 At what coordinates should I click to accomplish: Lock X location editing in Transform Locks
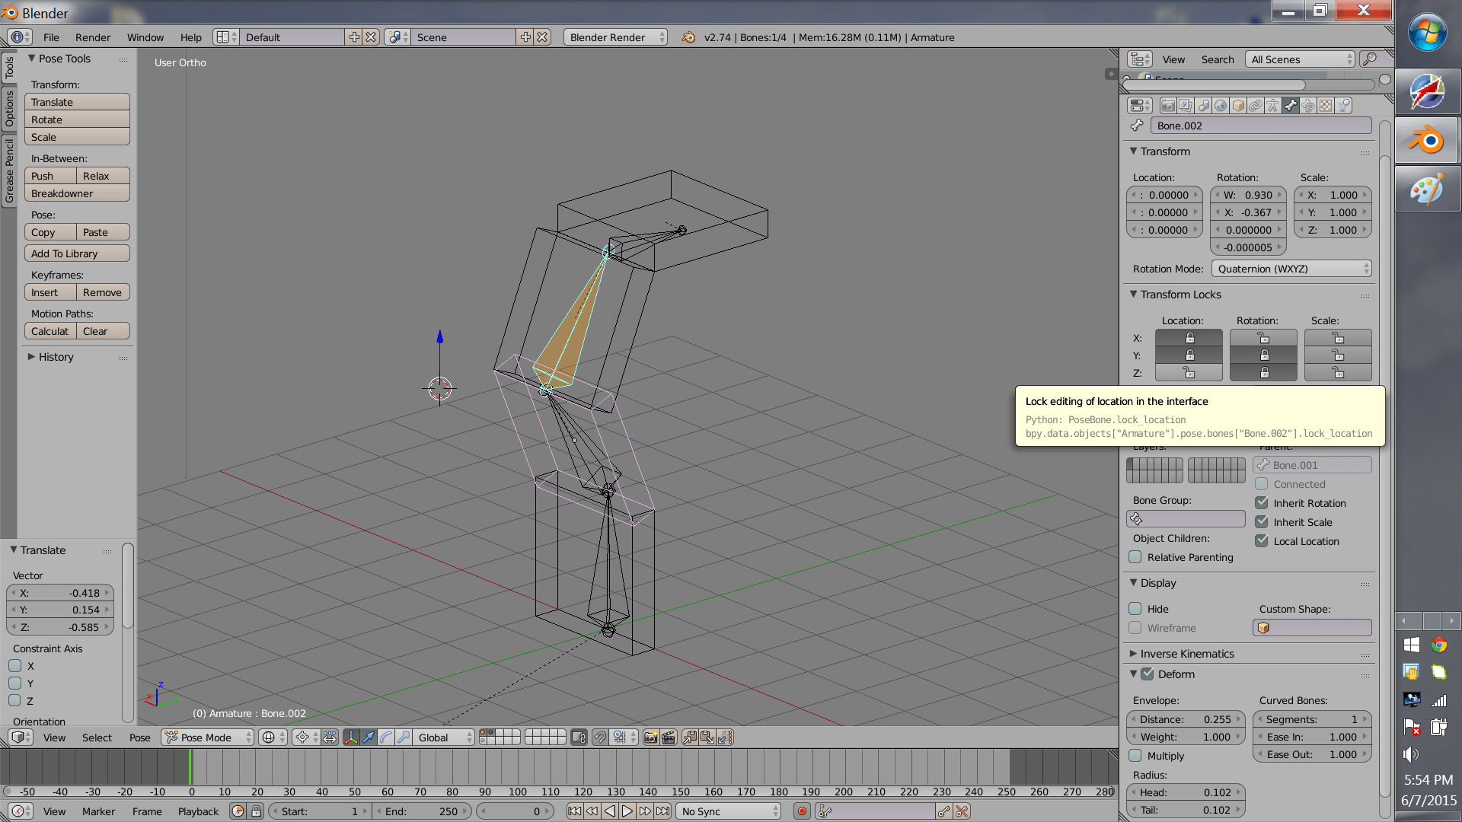tap(1189, 338)
